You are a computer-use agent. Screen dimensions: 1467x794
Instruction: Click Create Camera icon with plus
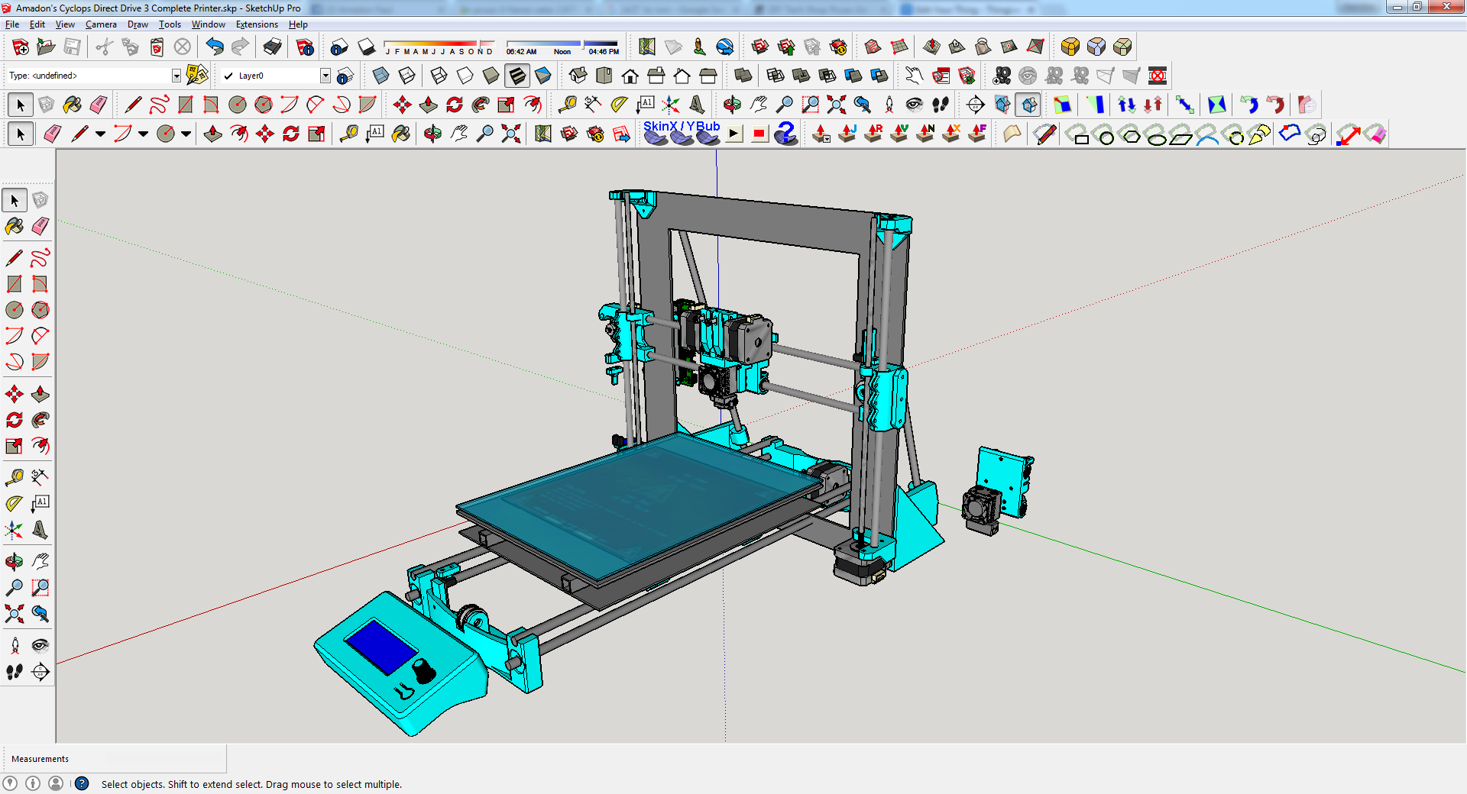1002,76
